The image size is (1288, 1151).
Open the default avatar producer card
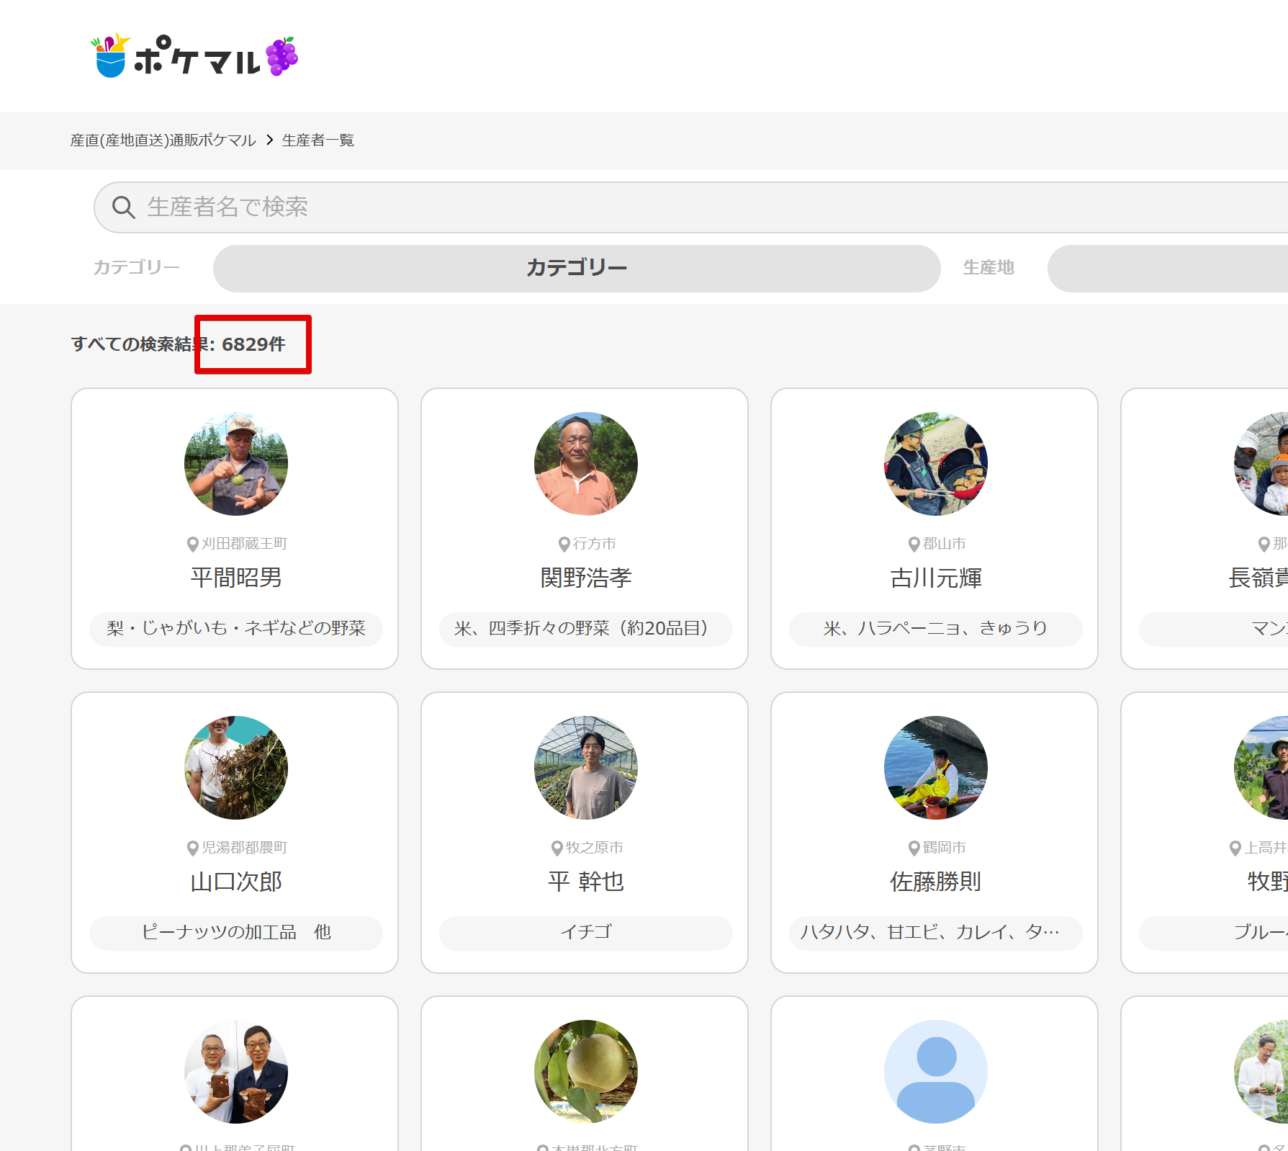936,1072
